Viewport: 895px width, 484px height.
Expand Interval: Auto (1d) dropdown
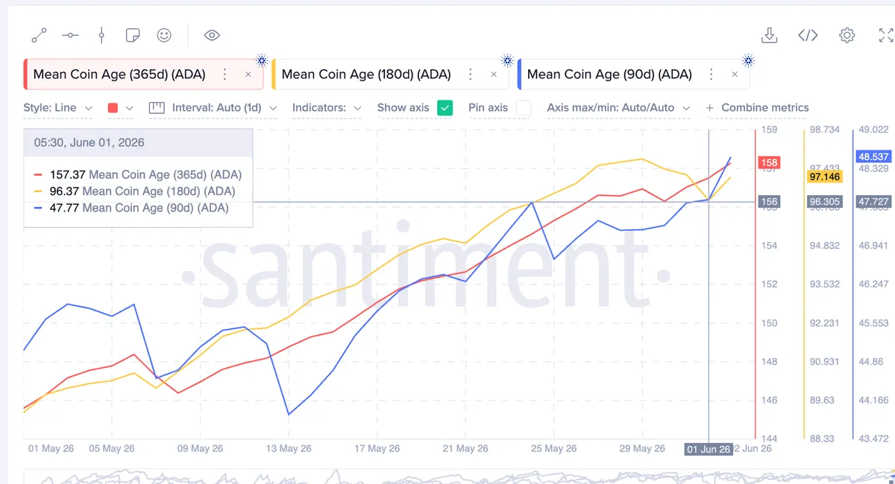(213, 108)
